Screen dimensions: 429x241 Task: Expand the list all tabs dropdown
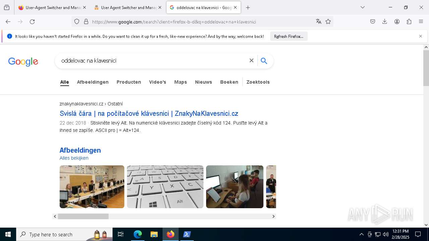pyautogui.click(x=362, y=7)
